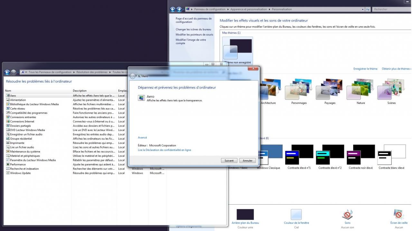Click the Performance row description text
The image size is (412, 231).
pyautogui.click(x=94, y=164)
